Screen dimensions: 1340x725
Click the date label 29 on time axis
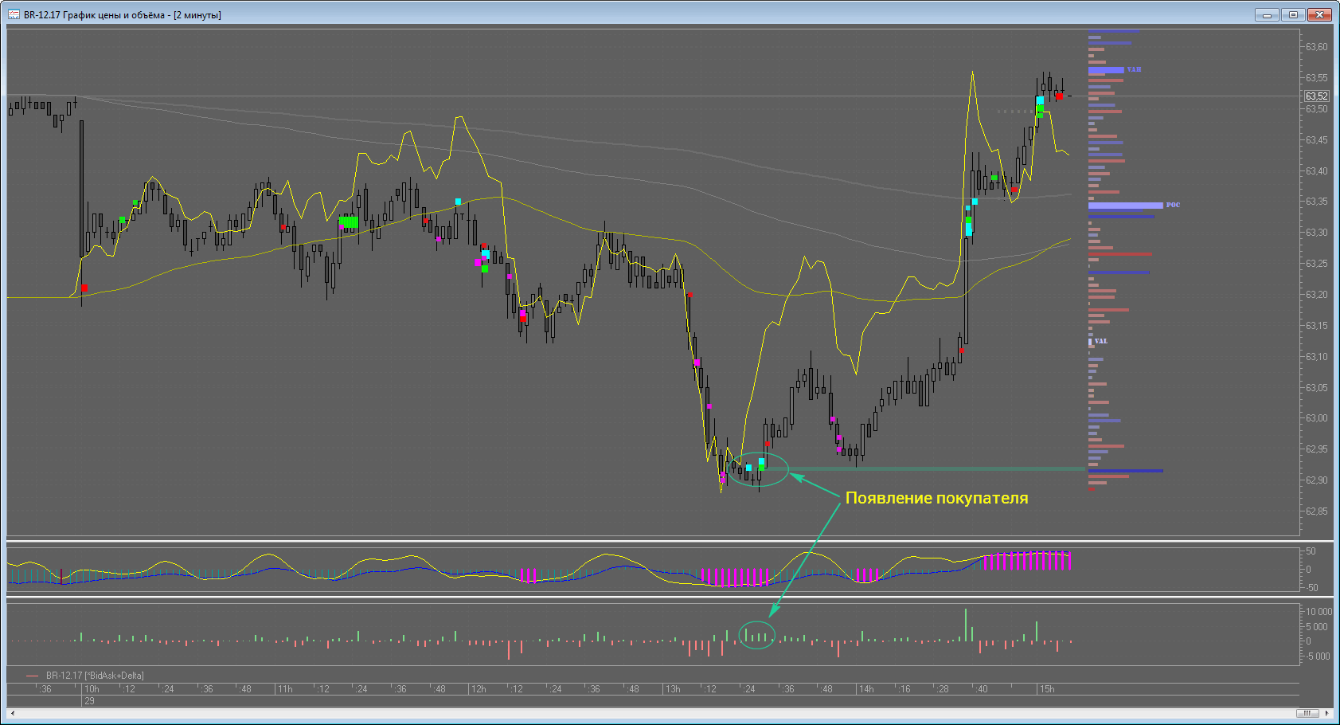(x=89, y=701)
